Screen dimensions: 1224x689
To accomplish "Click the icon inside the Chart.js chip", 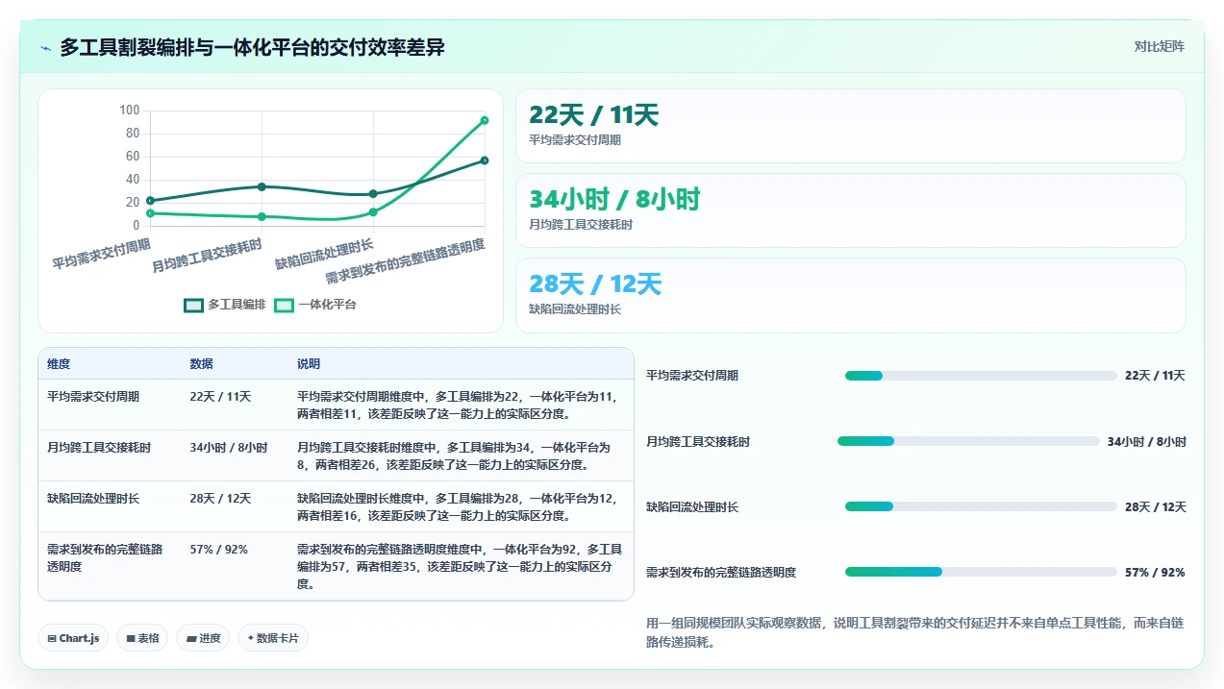I will pos(51,638).
